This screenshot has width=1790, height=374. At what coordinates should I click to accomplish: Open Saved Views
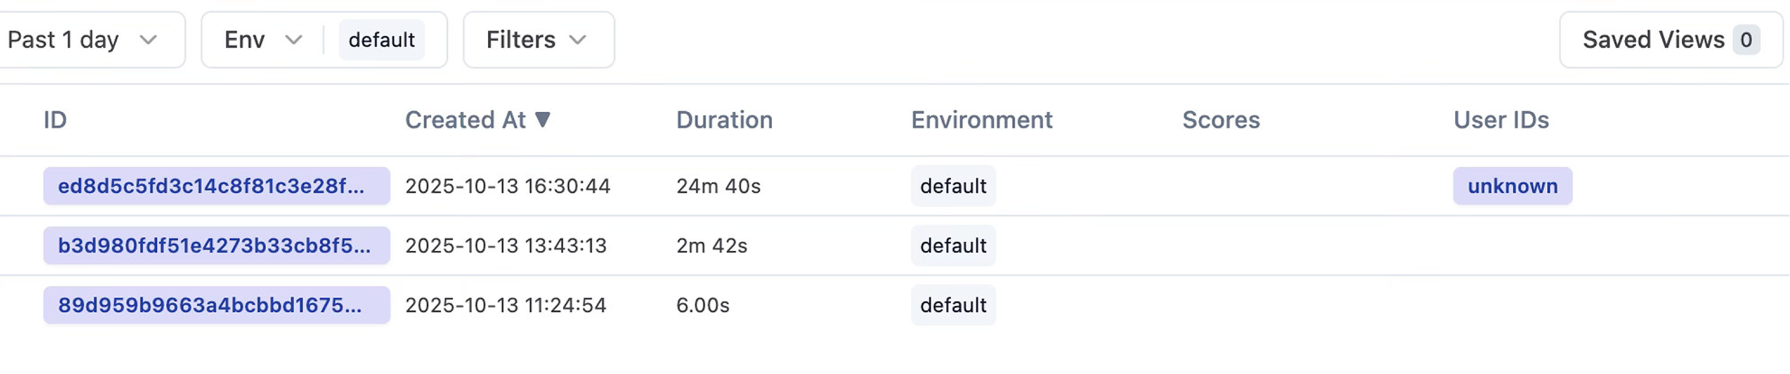[1653, 39]
